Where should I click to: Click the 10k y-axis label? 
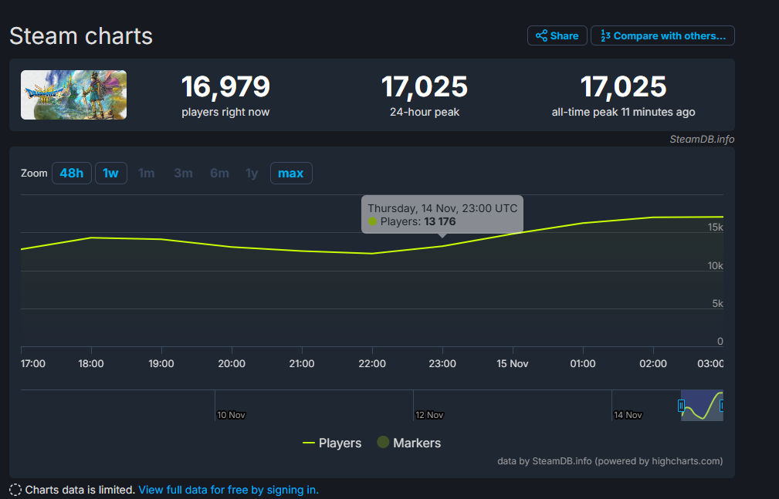coord(716,265)
